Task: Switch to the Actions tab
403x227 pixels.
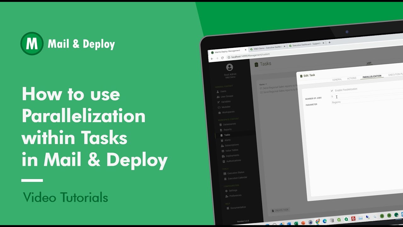Action: click(352, 78)
